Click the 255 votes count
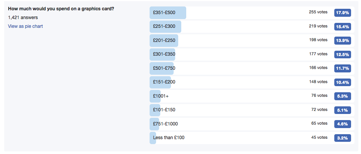 [318, 12]
